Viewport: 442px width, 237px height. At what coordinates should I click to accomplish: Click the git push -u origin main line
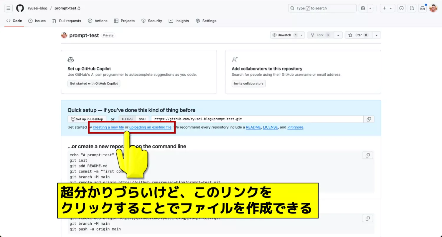[x=95, y=229]
